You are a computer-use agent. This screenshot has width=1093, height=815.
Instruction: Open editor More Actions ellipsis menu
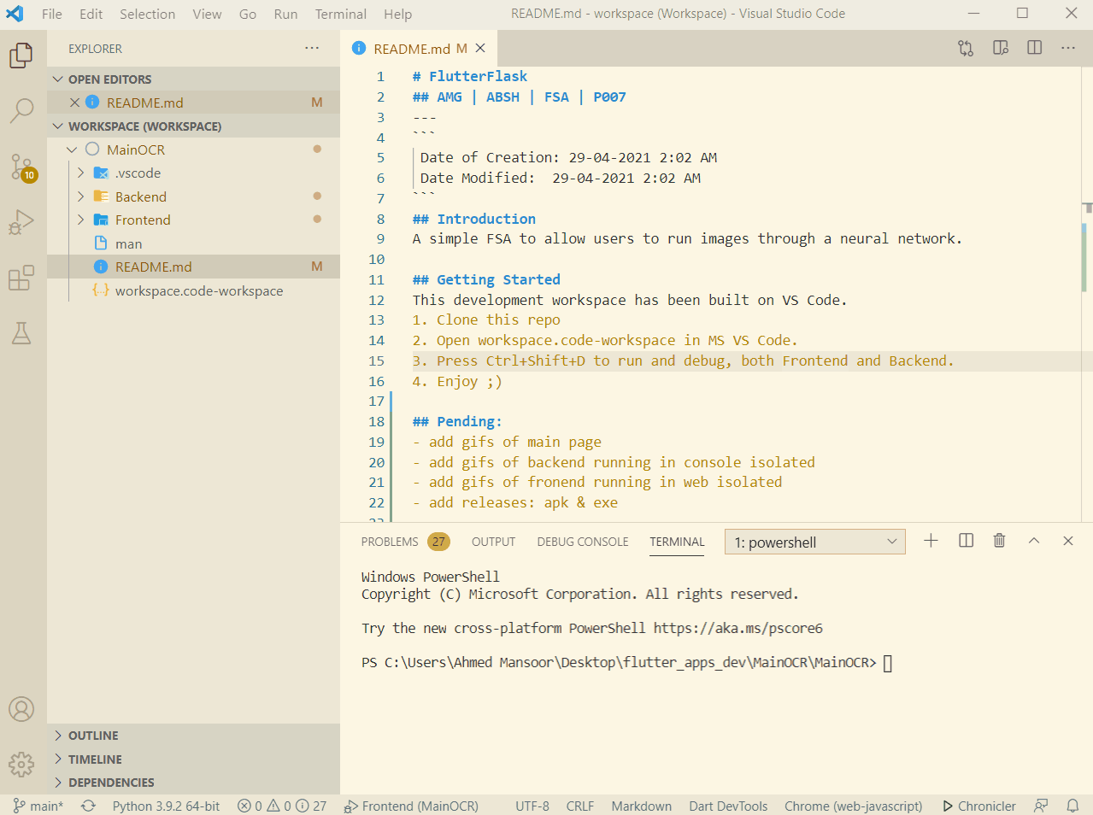click(1068, 48)
